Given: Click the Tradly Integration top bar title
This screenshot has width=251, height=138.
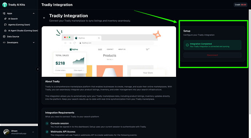Looking at the screenshot, I should [x=57, y=5].
